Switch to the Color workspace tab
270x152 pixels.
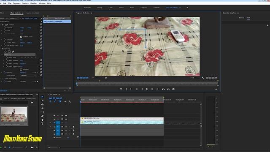tap(111, 8)
